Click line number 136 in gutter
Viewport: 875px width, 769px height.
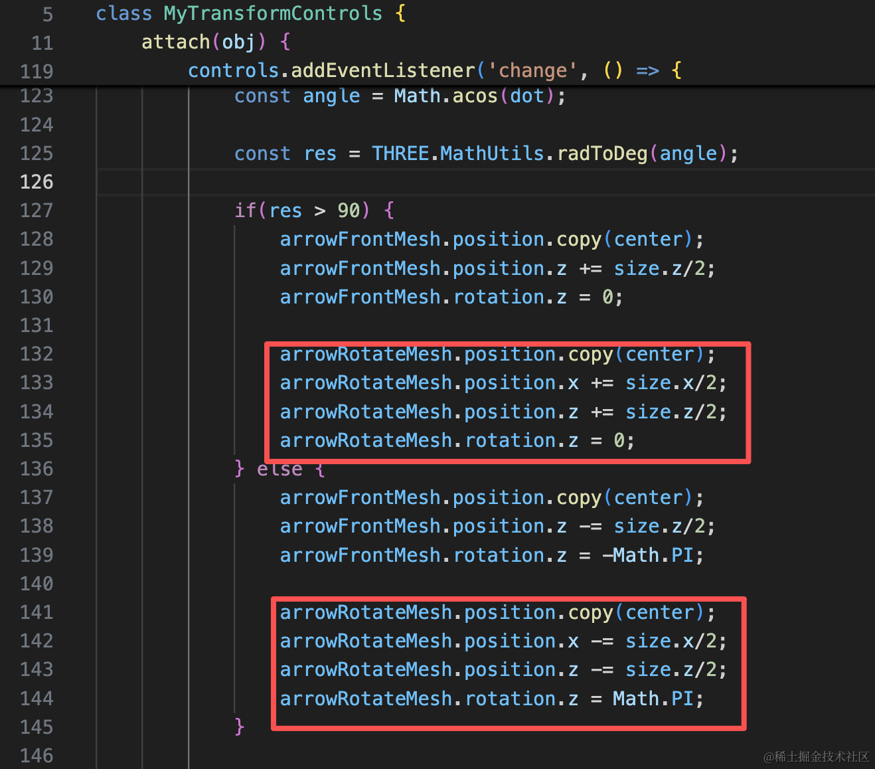[37, 469]
